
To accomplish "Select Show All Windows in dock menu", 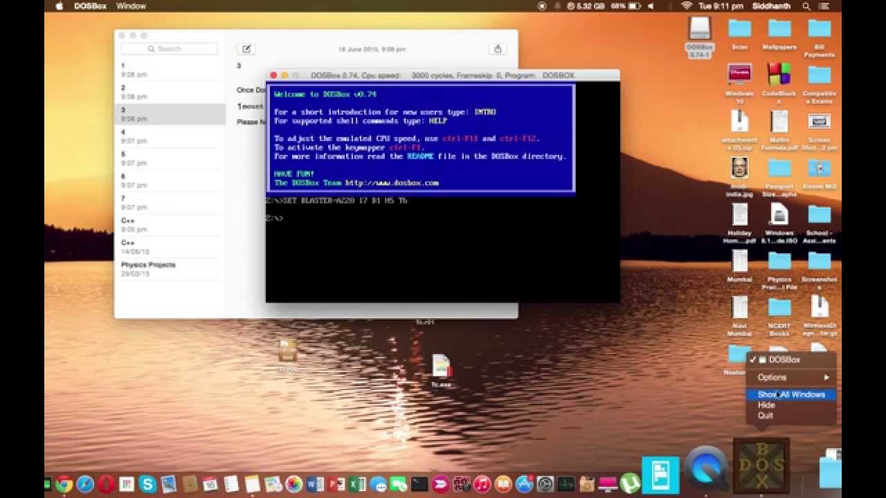I will (x=791, y=394).
